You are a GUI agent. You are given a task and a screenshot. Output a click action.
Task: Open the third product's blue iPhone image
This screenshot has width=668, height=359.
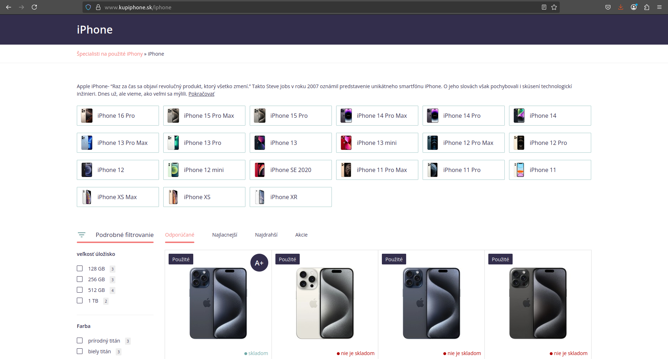[x=431, y=303]
